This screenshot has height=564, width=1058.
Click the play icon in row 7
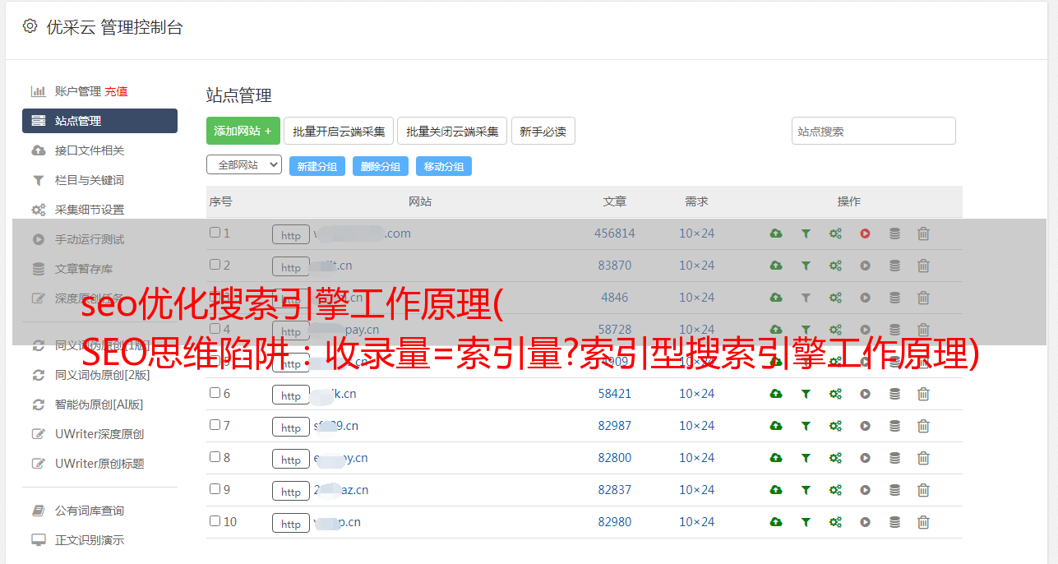pyautogui.click(x=865, y=426)
